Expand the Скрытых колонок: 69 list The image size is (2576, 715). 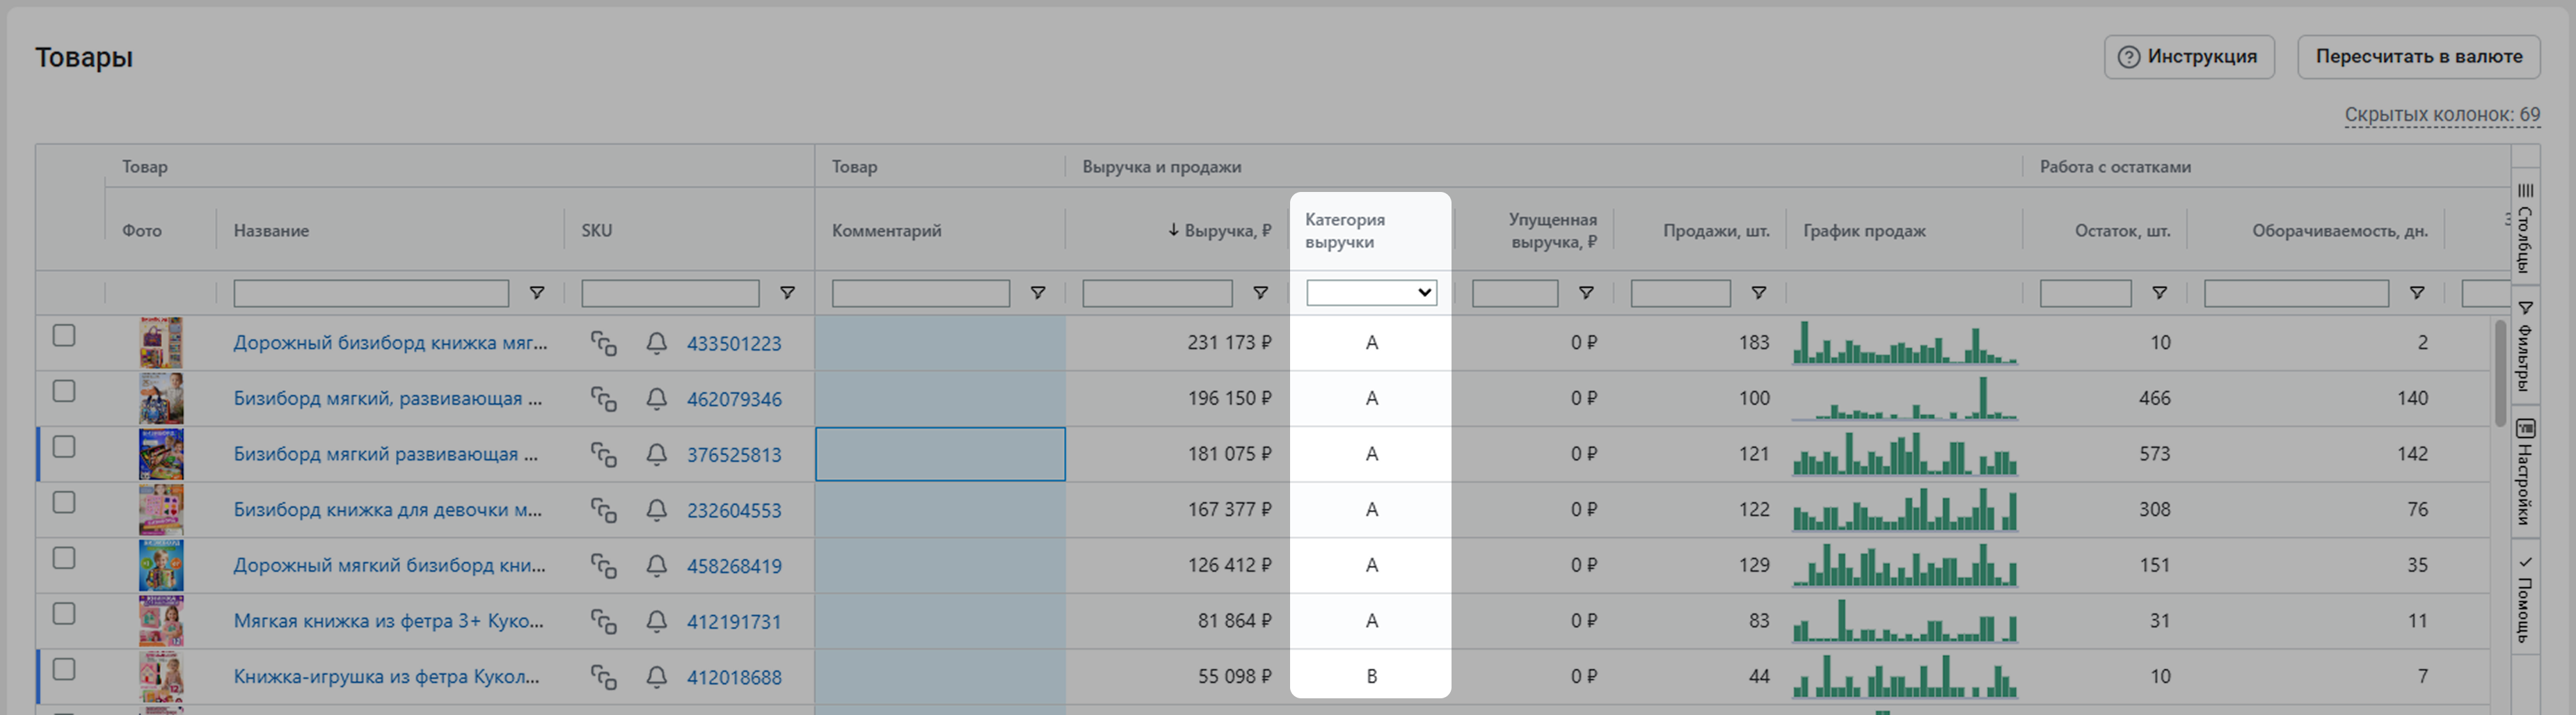2441,115
